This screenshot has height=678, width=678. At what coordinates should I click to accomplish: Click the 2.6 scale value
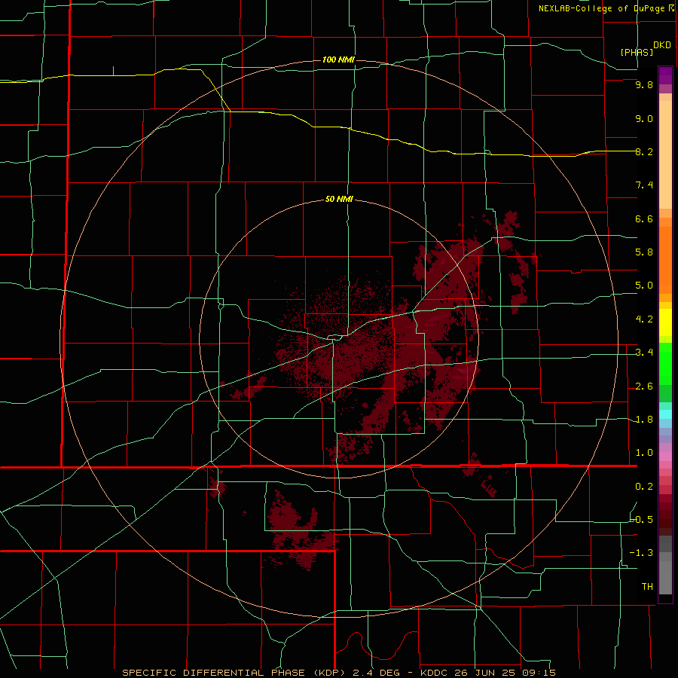point(644,386)
